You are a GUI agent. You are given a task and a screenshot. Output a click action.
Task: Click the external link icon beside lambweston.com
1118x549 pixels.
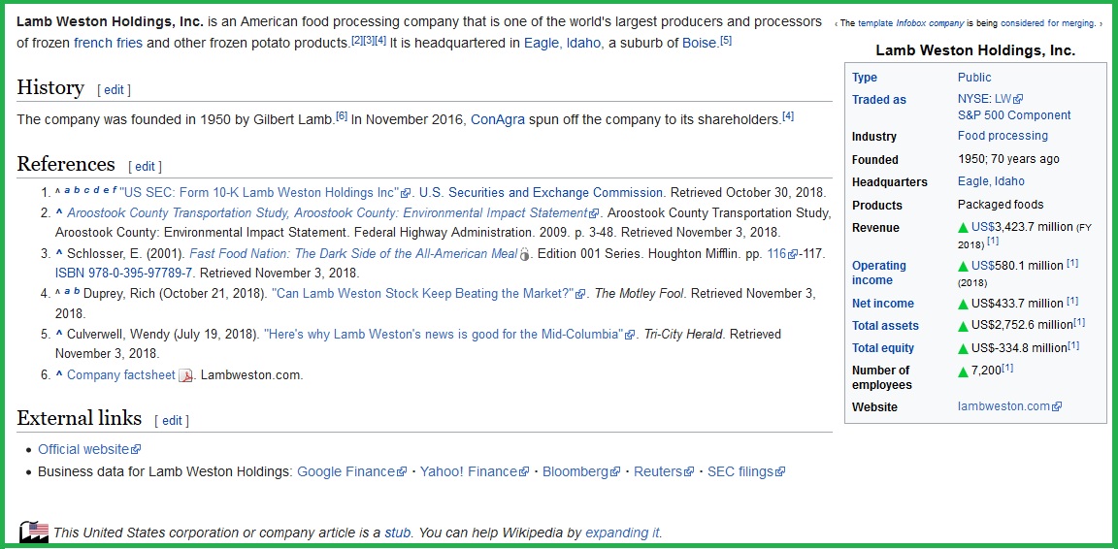[x=1058, y=406]
